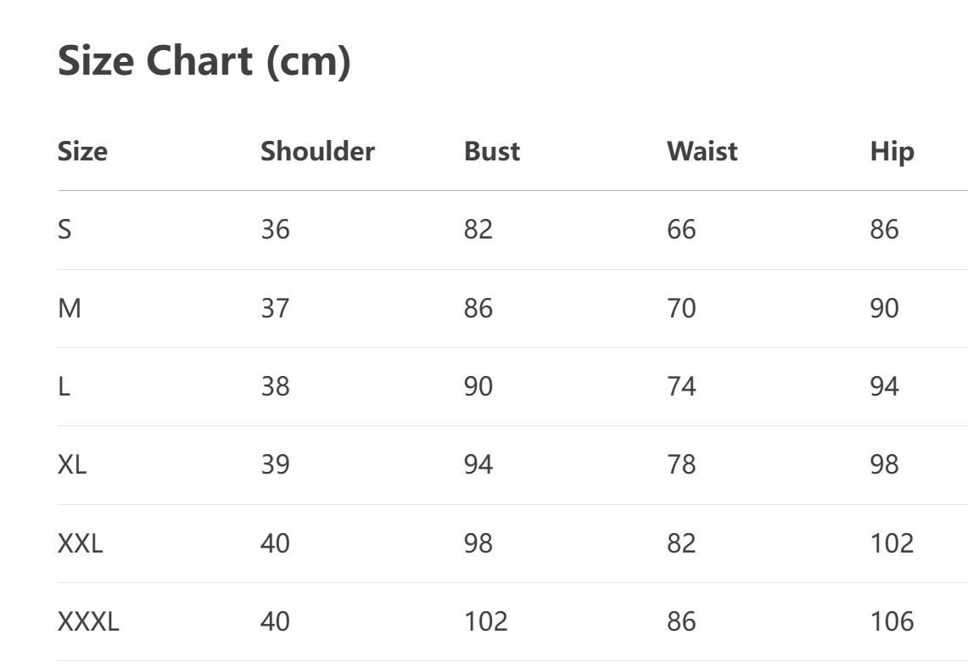Click the XL size row label
Viewport: 968px width, 668px height.
click(72, 464)
